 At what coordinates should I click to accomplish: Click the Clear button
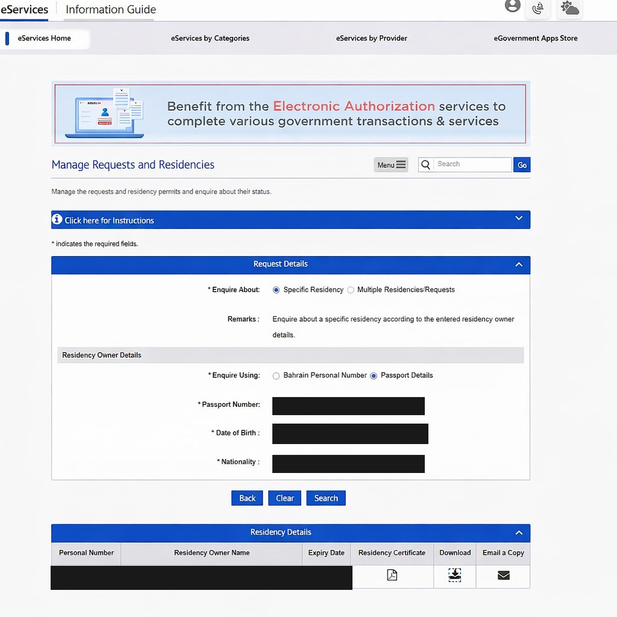(x=284, y=498)
